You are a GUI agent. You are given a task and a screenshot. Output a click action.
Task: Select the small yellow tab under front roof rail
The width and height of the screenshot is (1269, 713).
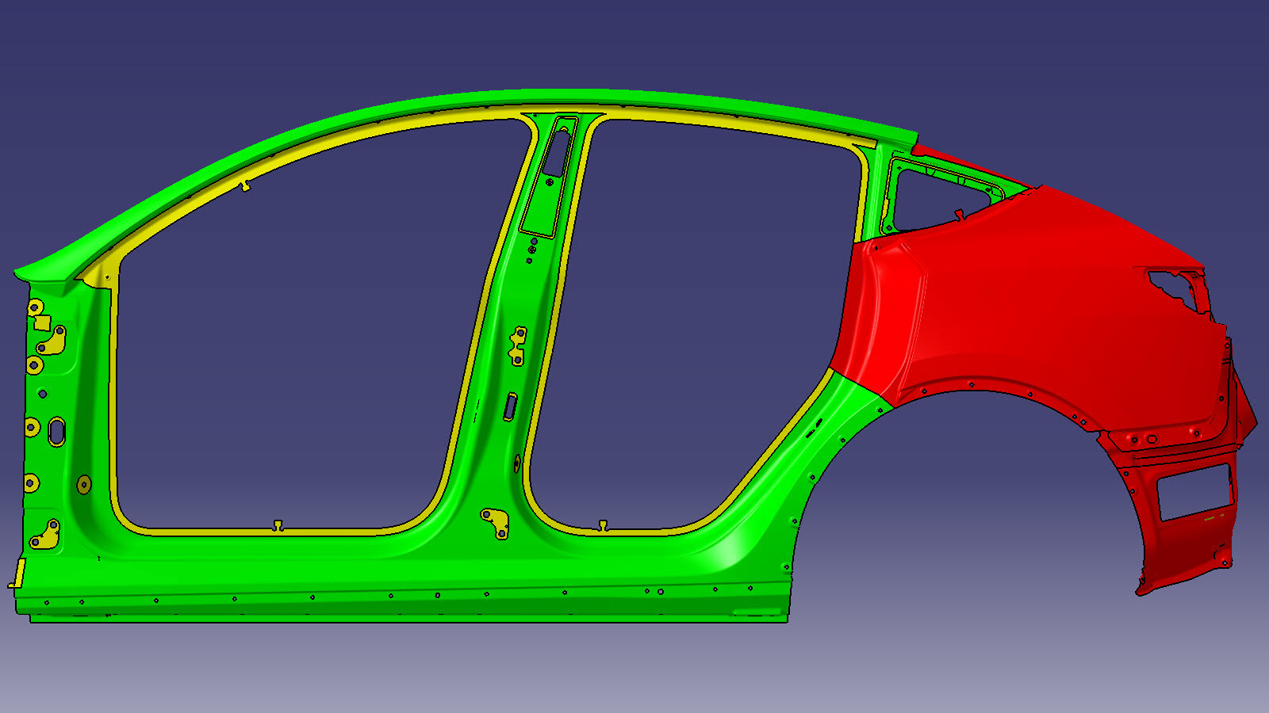coord(245,185)
